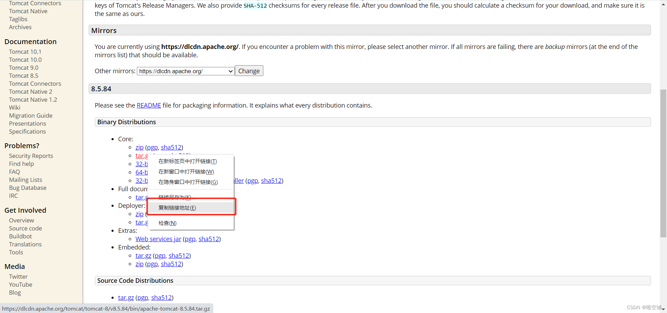The image size is (667, 313).
Task: Click the Deployer zip link
Action: tap(139, 214)
